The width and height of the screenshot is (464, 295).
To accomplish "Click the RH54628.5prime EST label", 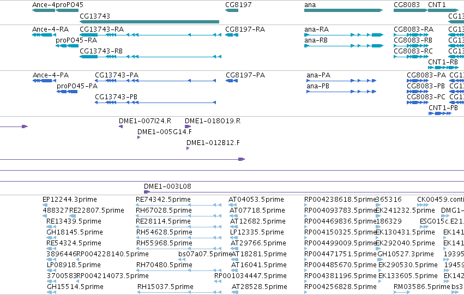I will [x=164, y=233].
